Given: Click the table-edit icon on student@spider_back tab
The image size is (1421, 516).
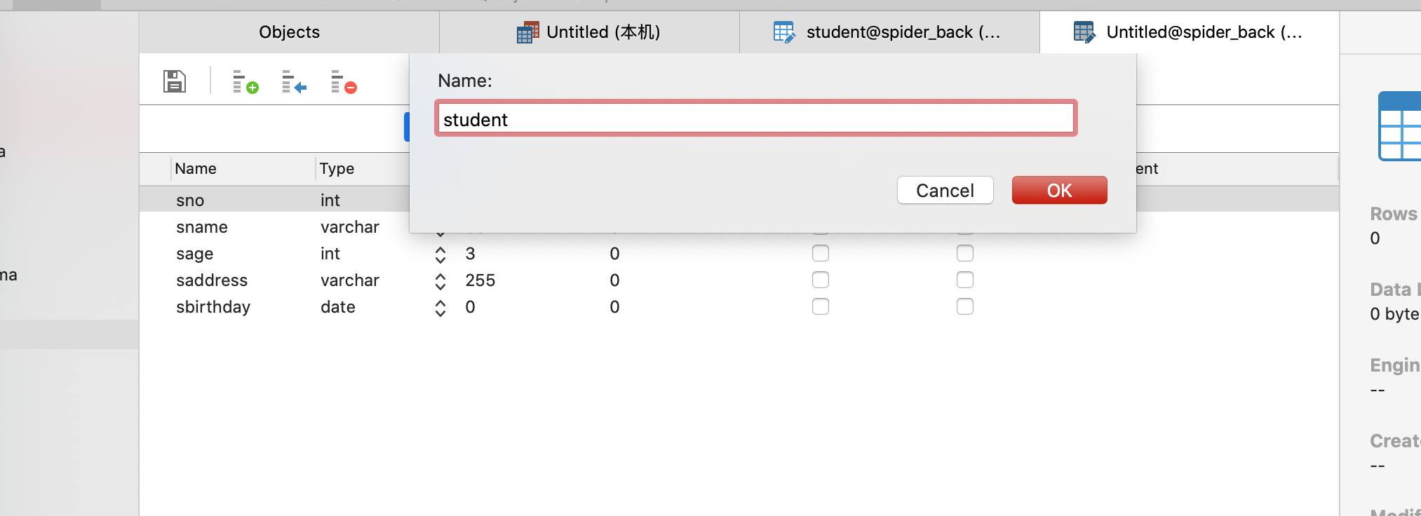Looking at the screenshot, I should (x=784, y=32).
